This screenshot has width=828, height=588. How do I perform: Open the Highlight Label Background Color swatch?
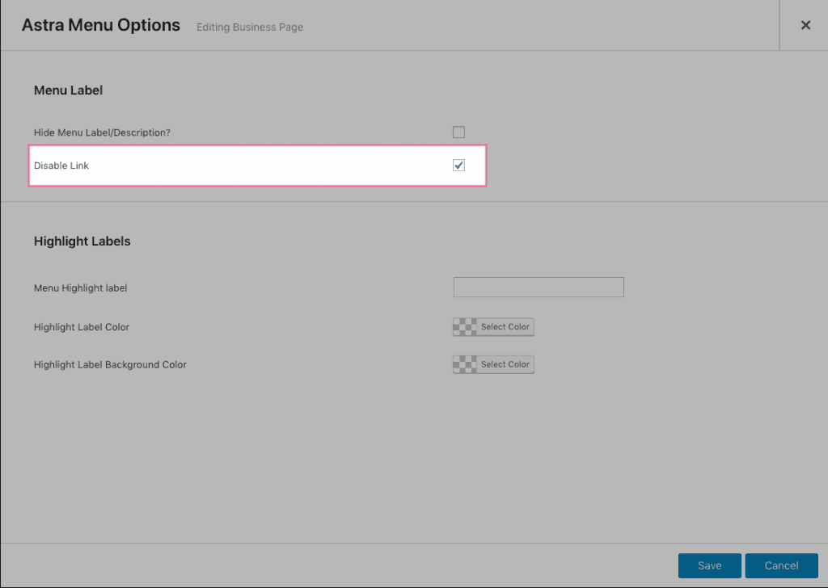pos(465,364)
